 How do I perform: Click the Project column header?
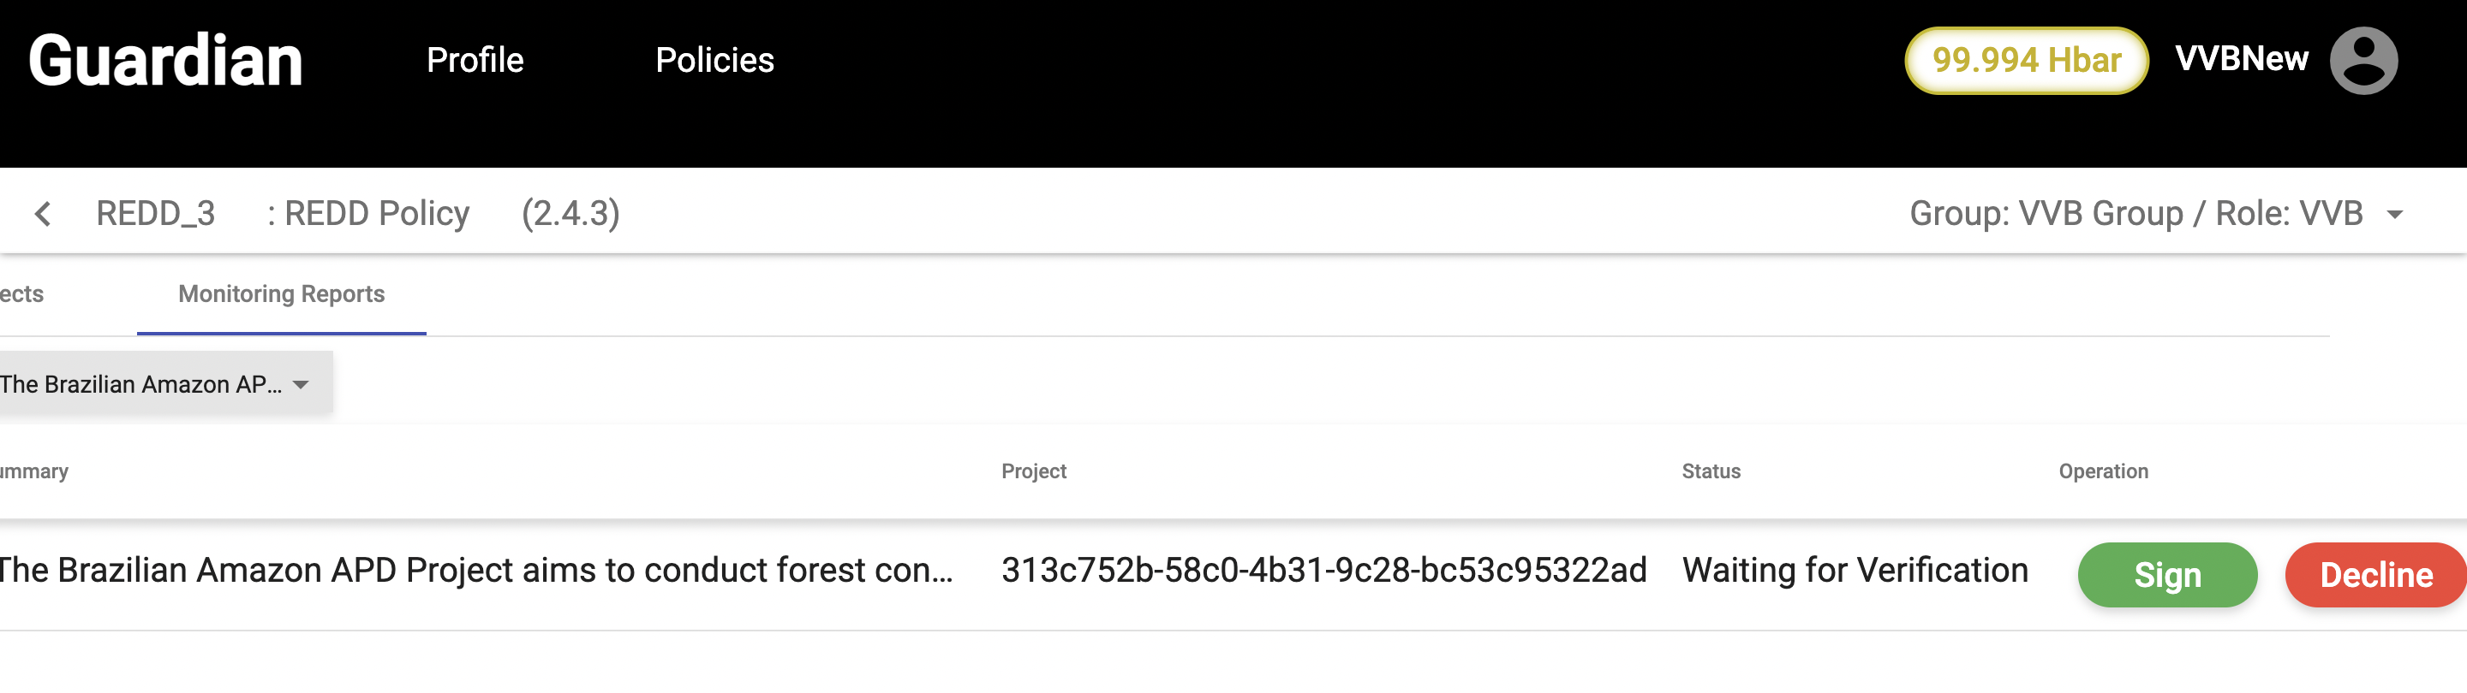(1033, 471)
